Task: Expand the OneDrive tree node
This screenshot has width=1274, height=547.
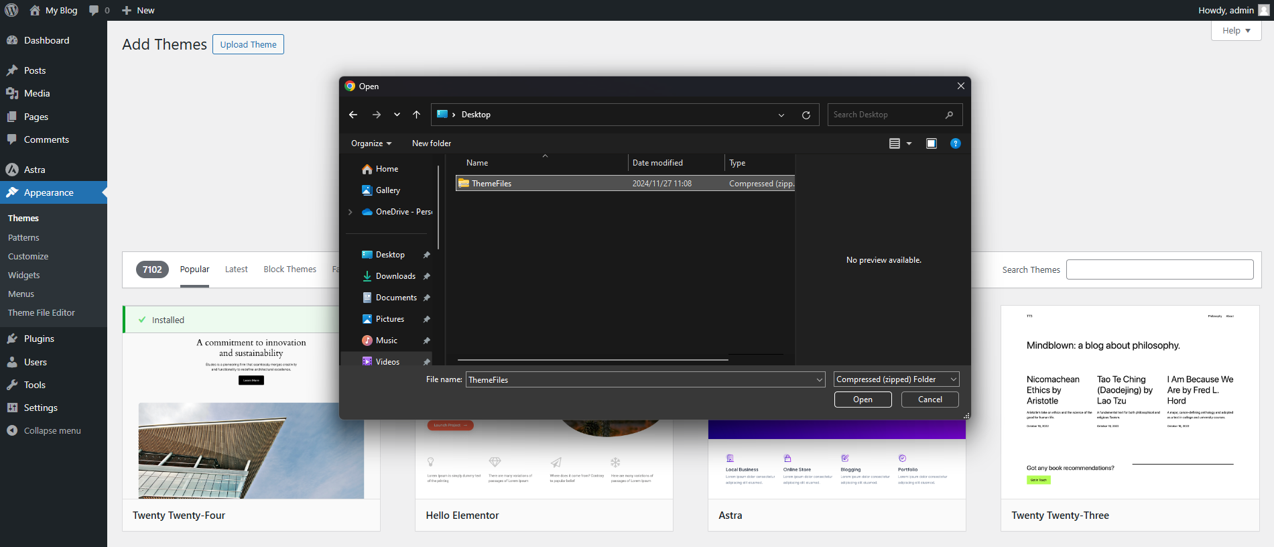Action: [x=351, y=212]
